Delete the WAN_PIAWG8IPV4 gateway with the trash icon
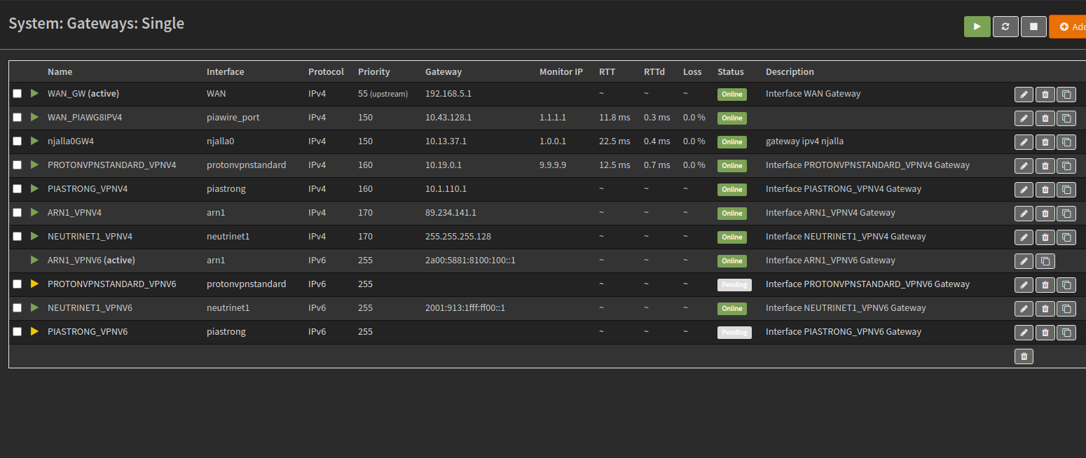This screenshot has width=1086, height=458. (1045, 118)
